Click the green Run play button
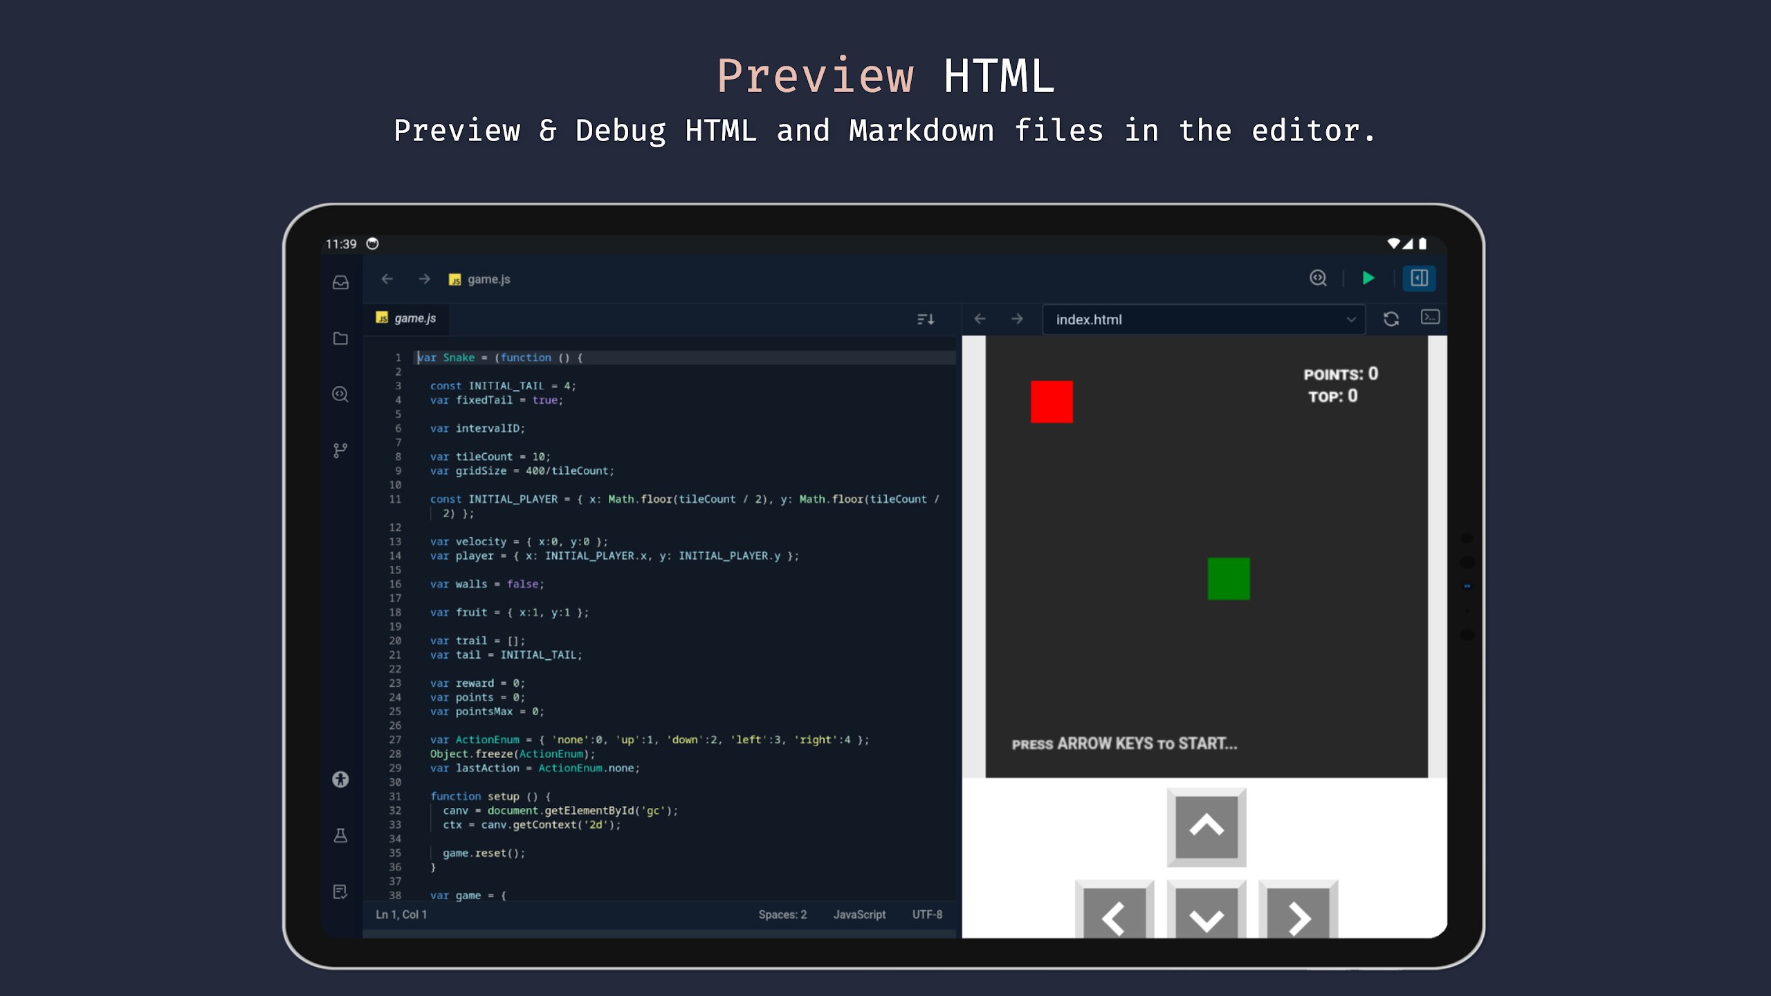The height and width of the screenshot is (996, 1771). (1368, 278)
